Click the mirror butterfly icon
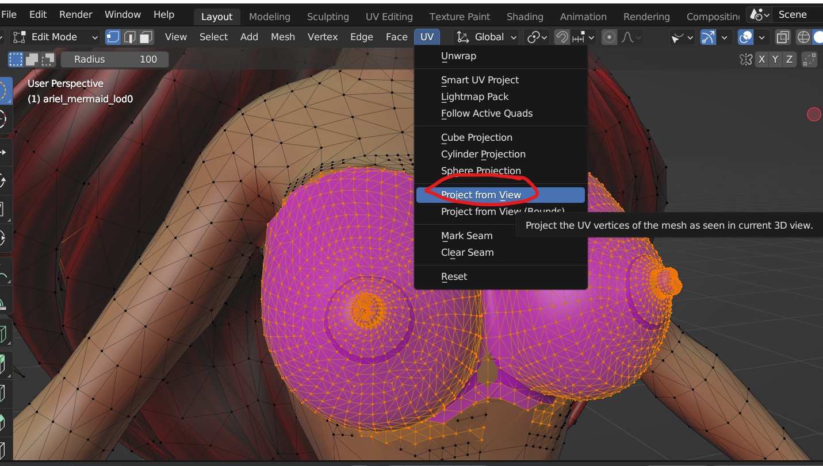The width and height of the screenshot is (823, 466). 746,59
